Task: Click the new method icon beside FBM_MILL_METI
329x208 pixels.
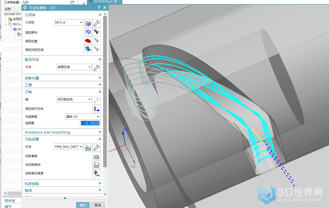Action: click(x=88, y=147)
